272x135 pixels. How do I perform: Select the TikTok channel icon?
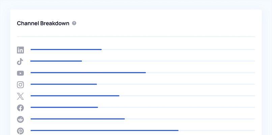click(x=20, y=62)
